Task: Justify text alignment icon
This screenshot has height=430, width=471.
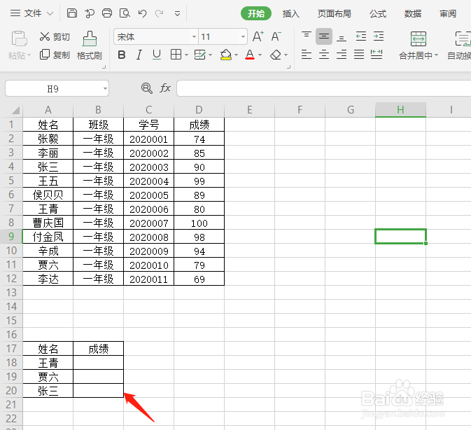Action: click(359, 55)
